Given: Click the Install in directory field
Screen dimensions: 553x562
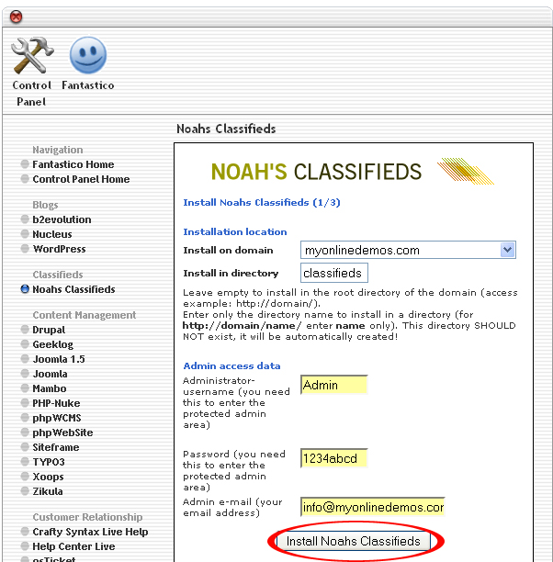Looking at the screenshot, I should coord(334,273).
